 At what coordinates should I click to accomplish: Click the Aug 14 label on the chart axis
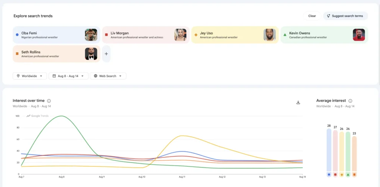coord(303,177)
